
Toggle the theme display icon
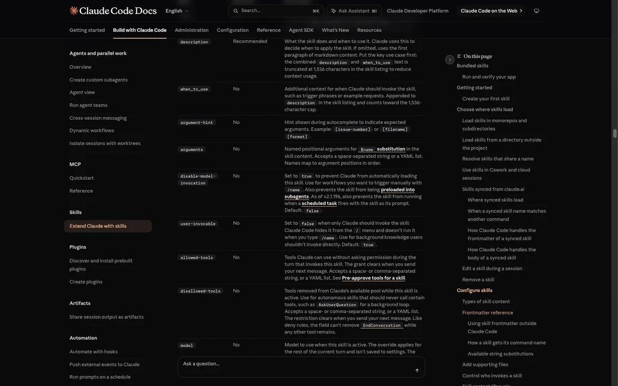tap(536, 11)
